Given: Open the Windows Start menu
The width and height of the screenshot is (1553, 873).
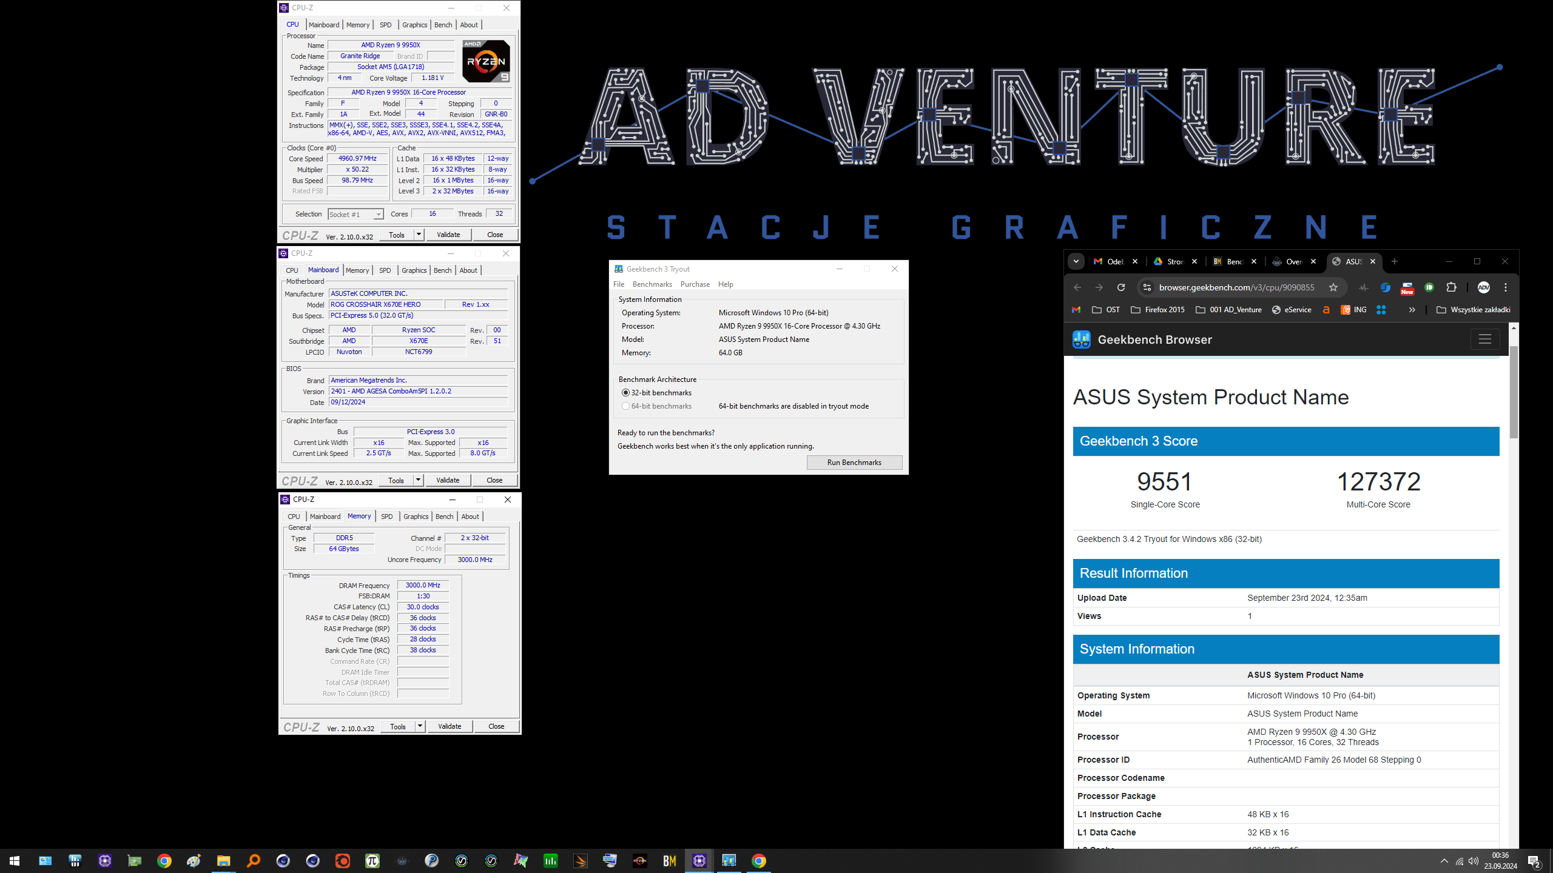Looking at the screenshot, I should (x=15, y=861).
